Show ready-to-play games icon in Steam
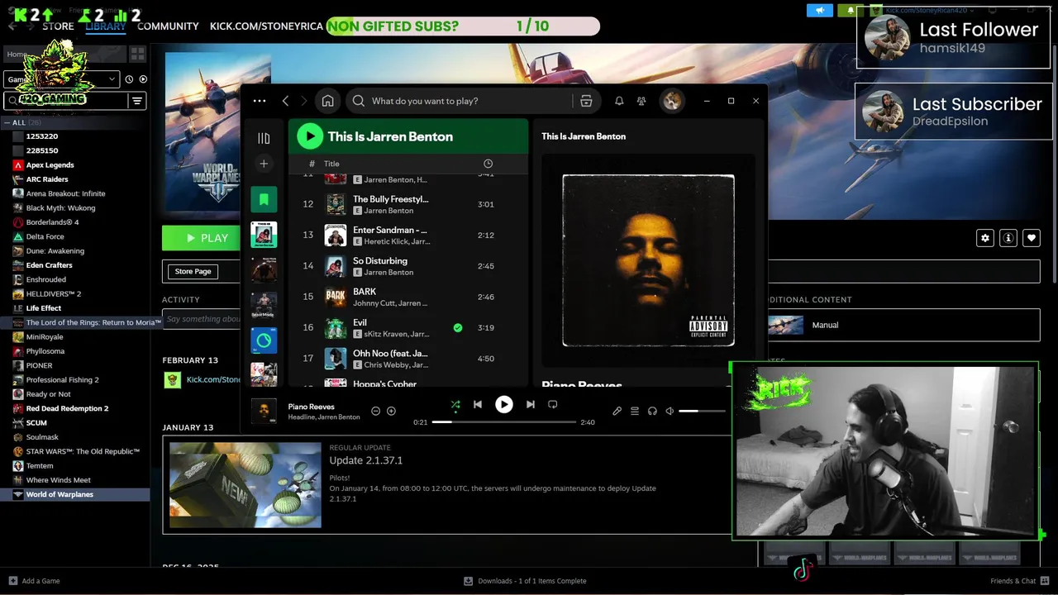The height and width of the screenshot is (595, 1058). tap(143, 79)
